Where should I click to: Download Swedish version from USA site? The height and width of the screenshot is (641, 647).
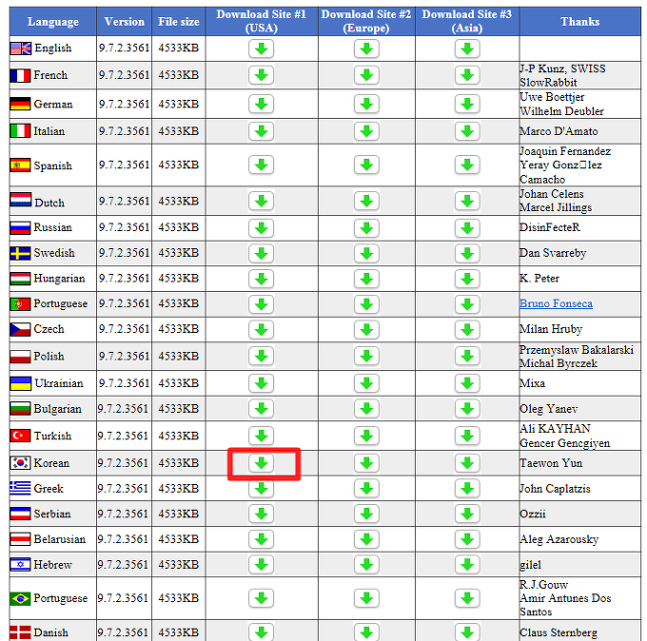pyautogui.click(x=262, y=253)
